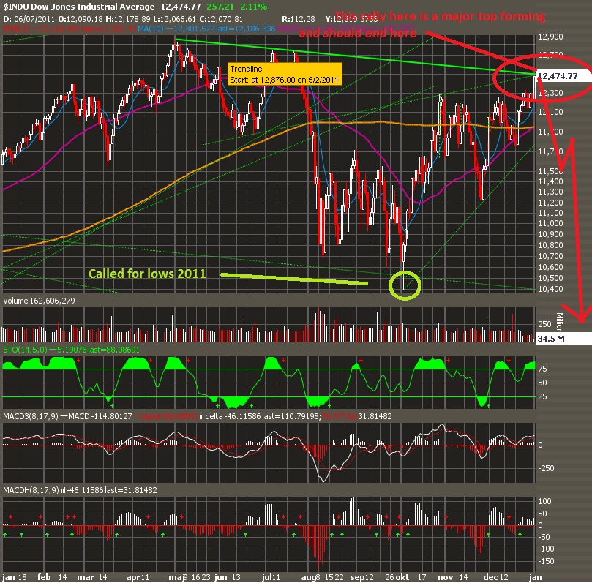Click the red EMA(3) indicator legend
The image size is (592, 583).
(x=70, y=29)
